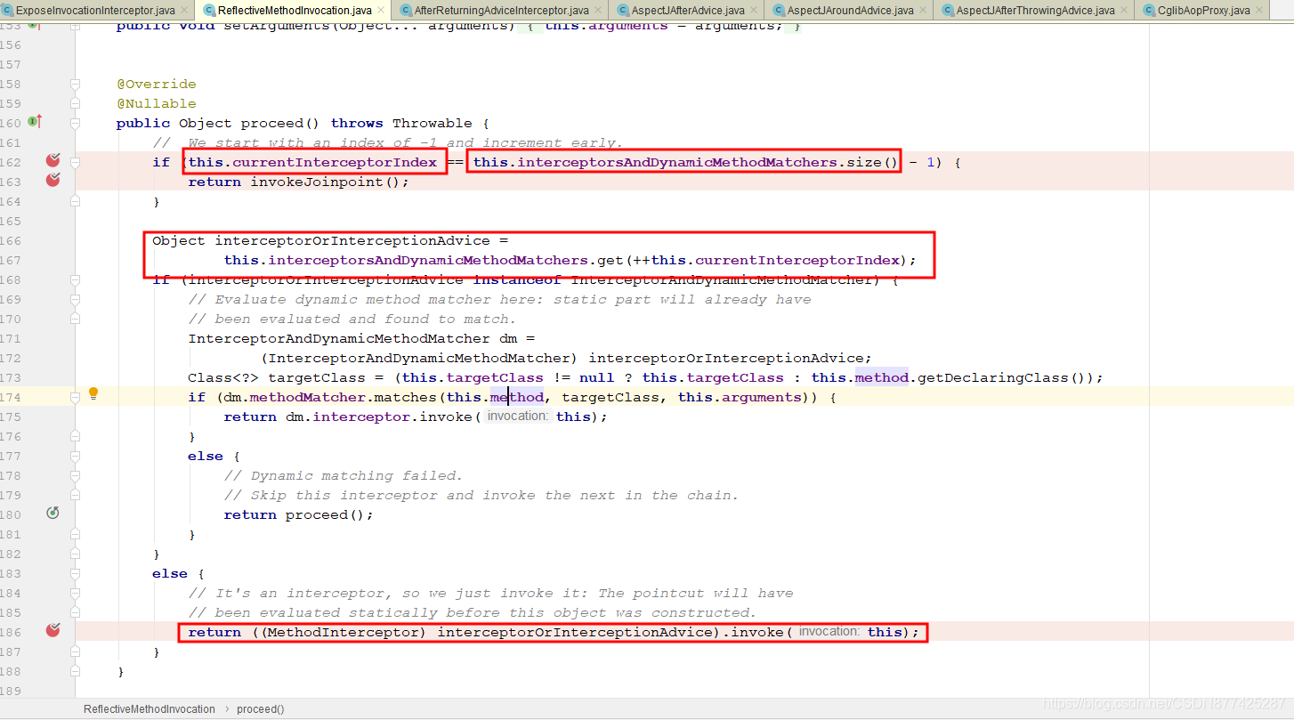Click dm.interceptor.invoke on line 175

(379, 417)
